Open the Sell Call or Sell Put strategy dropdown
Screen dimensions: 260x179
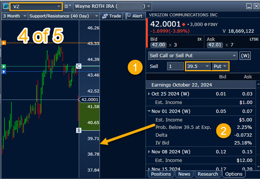click(192, 56)
